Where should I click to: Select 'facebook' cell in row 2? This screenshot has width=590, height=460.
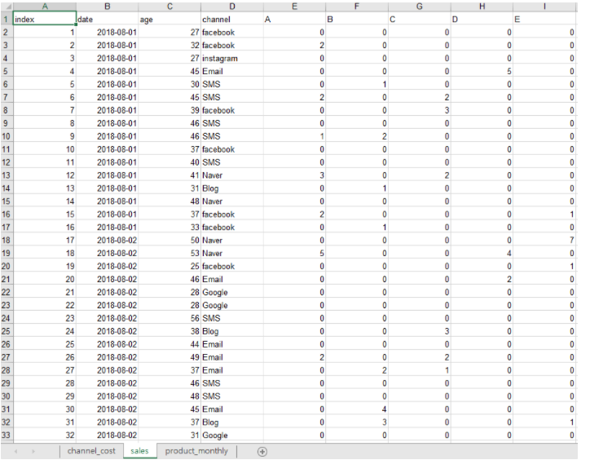click(232, 33)
